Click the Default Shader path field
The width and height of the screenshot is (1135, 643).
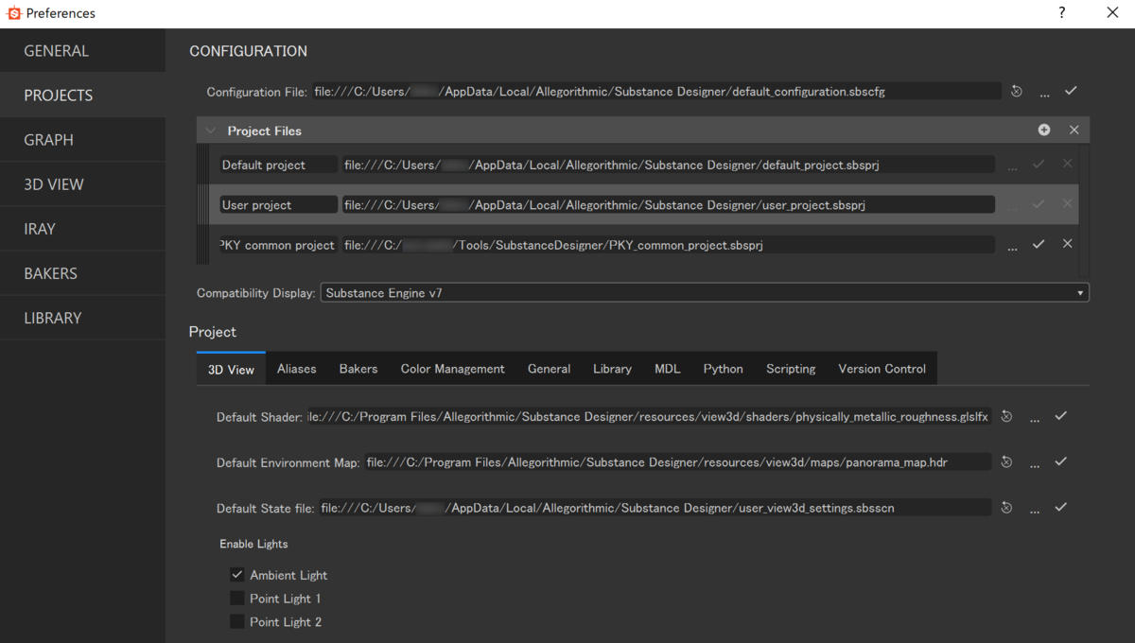tap(649, 416)
